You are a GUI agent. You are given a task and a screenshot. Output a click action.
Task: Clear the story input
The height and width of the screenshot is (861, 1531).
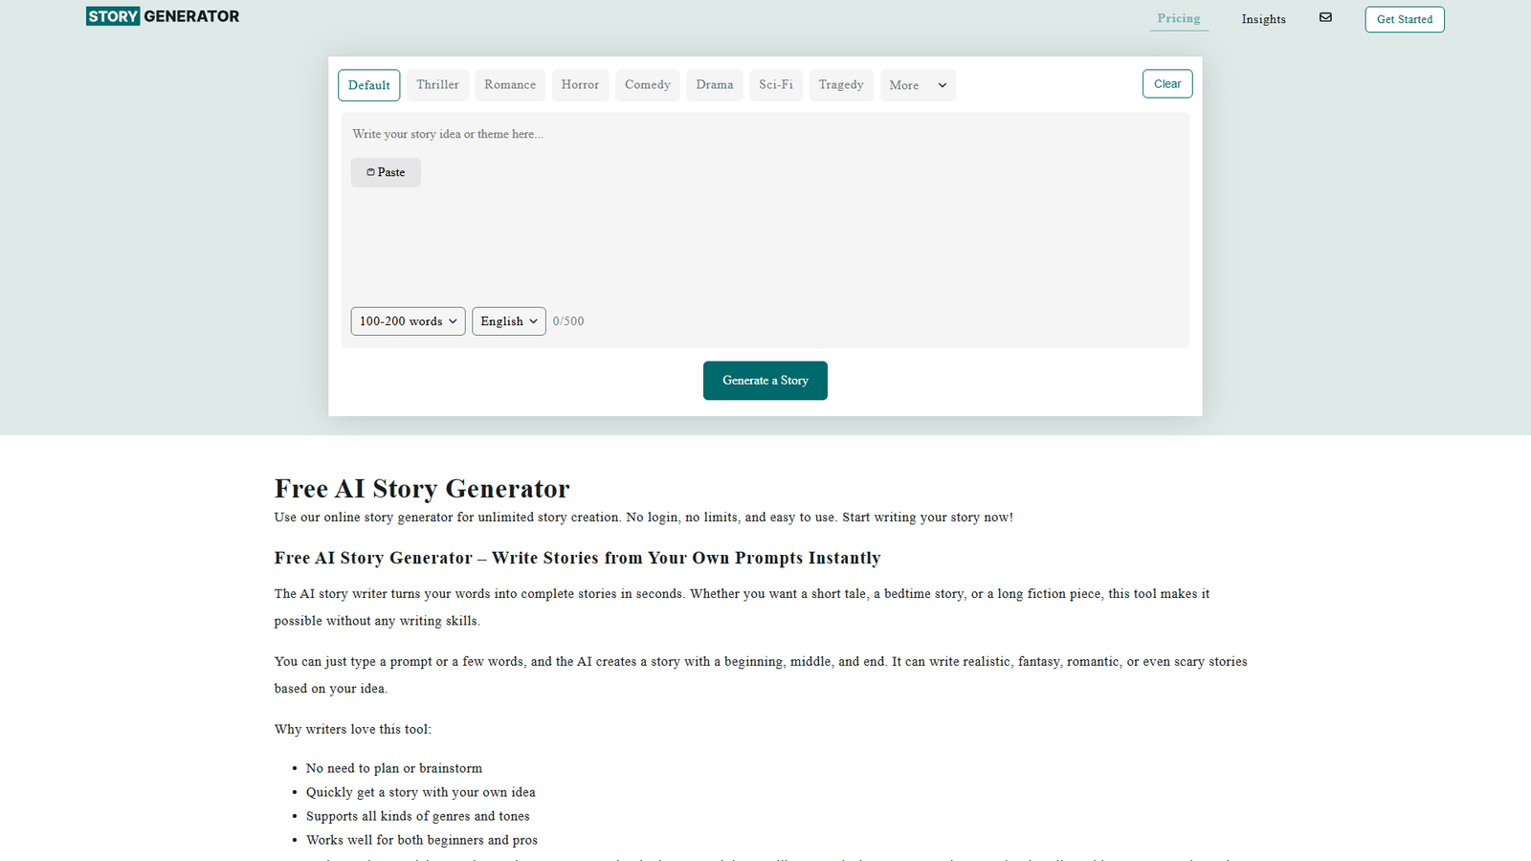(x=1167, y=84)
